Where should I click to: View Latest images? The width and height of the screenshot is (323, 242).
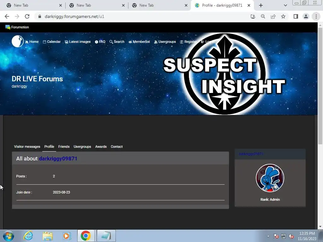point(78,42)
